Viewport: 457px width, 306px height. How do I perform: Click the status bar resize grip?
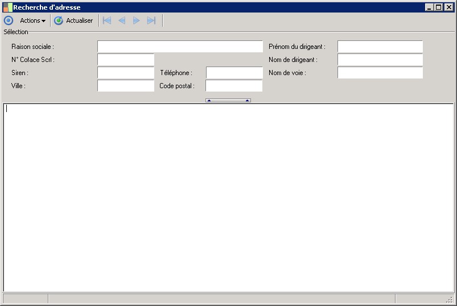(450, 299)
